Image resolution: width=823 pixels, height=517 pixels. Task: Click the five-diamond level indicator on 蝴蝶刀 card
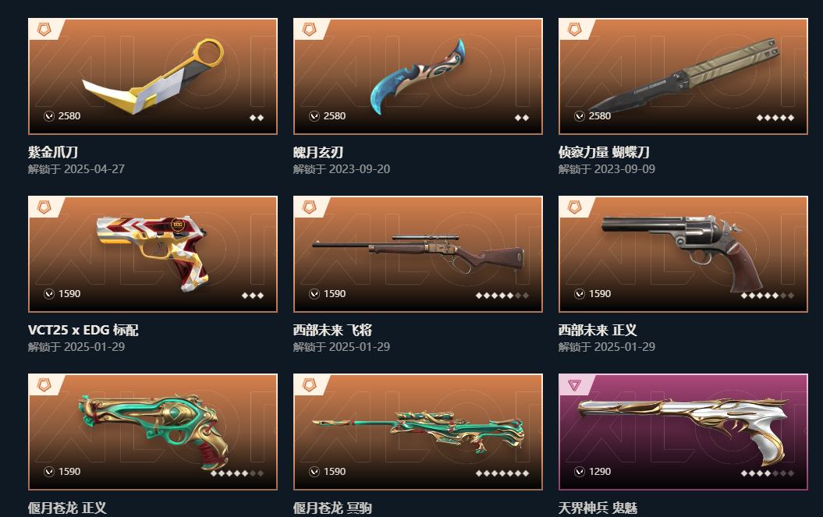coord(775,118)
